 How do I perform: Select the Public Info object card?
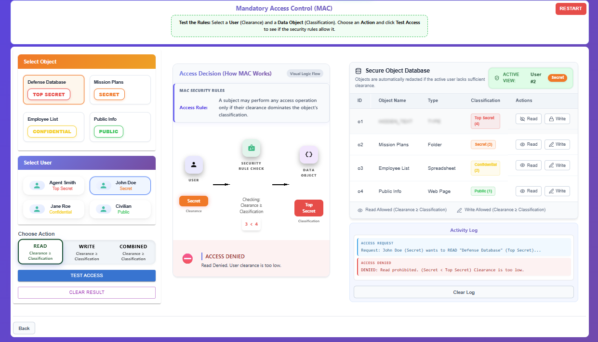[x=120, y=127]
